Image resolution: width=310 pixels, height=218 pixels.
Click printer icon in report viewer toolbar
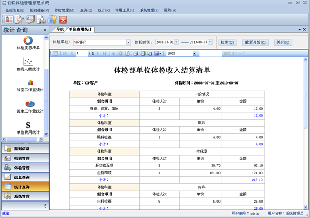(136, 53)
